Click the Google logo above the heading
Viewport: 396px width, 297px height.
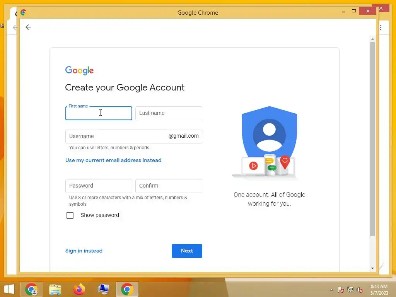point(79,70)
